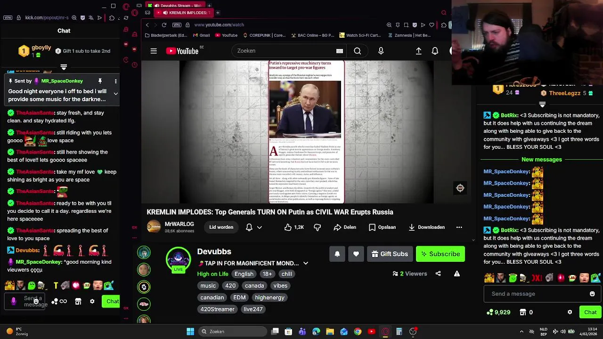Select the chill tag
This screenshot has width=603, height=339.
287,274
